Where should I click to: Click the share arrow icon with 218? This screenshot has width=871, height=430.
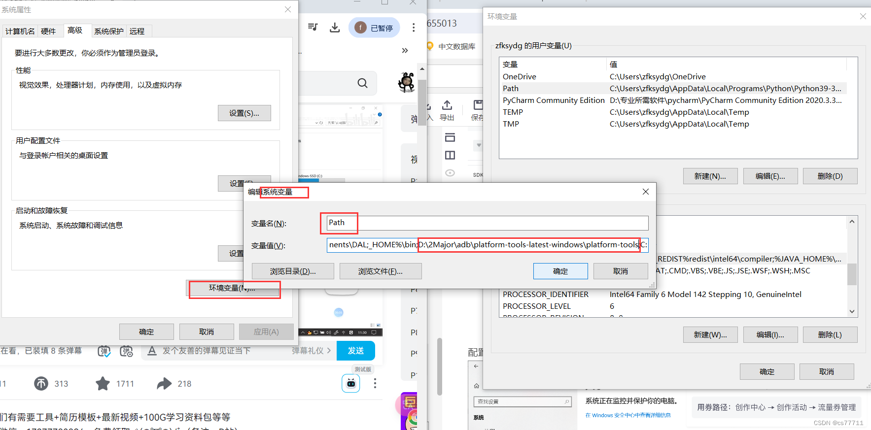pos(164,384)
